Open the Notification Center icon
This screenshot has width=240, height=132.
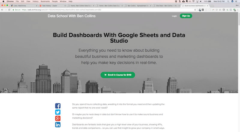(236, 1)
